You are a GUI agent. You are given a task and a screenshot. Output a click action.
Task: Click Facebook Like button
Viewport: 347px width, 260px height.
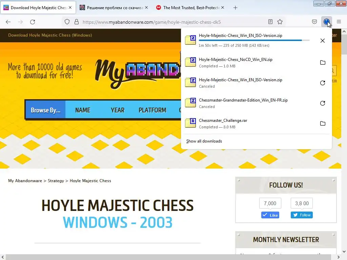(270, 215)
